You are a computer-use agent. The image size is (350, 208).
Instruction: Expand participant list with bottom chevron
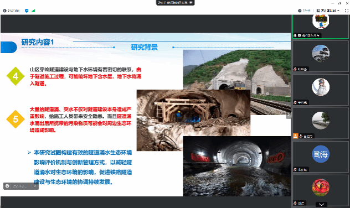pyautogui.click(x=321, y=205)
